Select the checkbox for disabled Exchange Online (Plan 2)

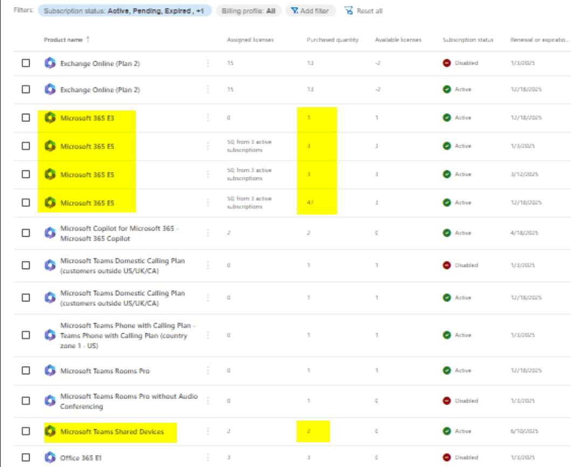point(26,63)
